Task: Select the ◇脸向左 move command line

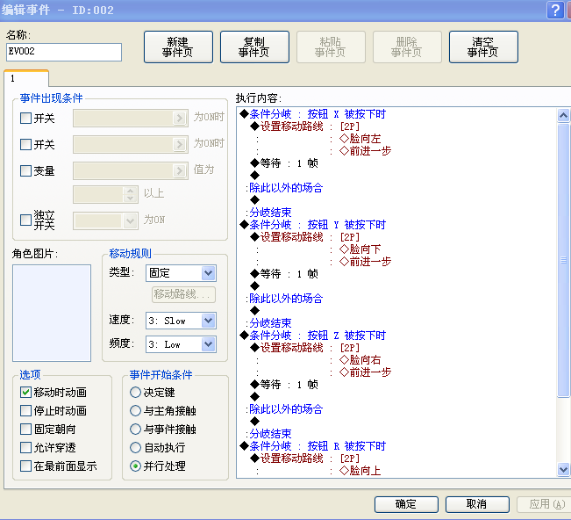Action: [x=360, y=139]
